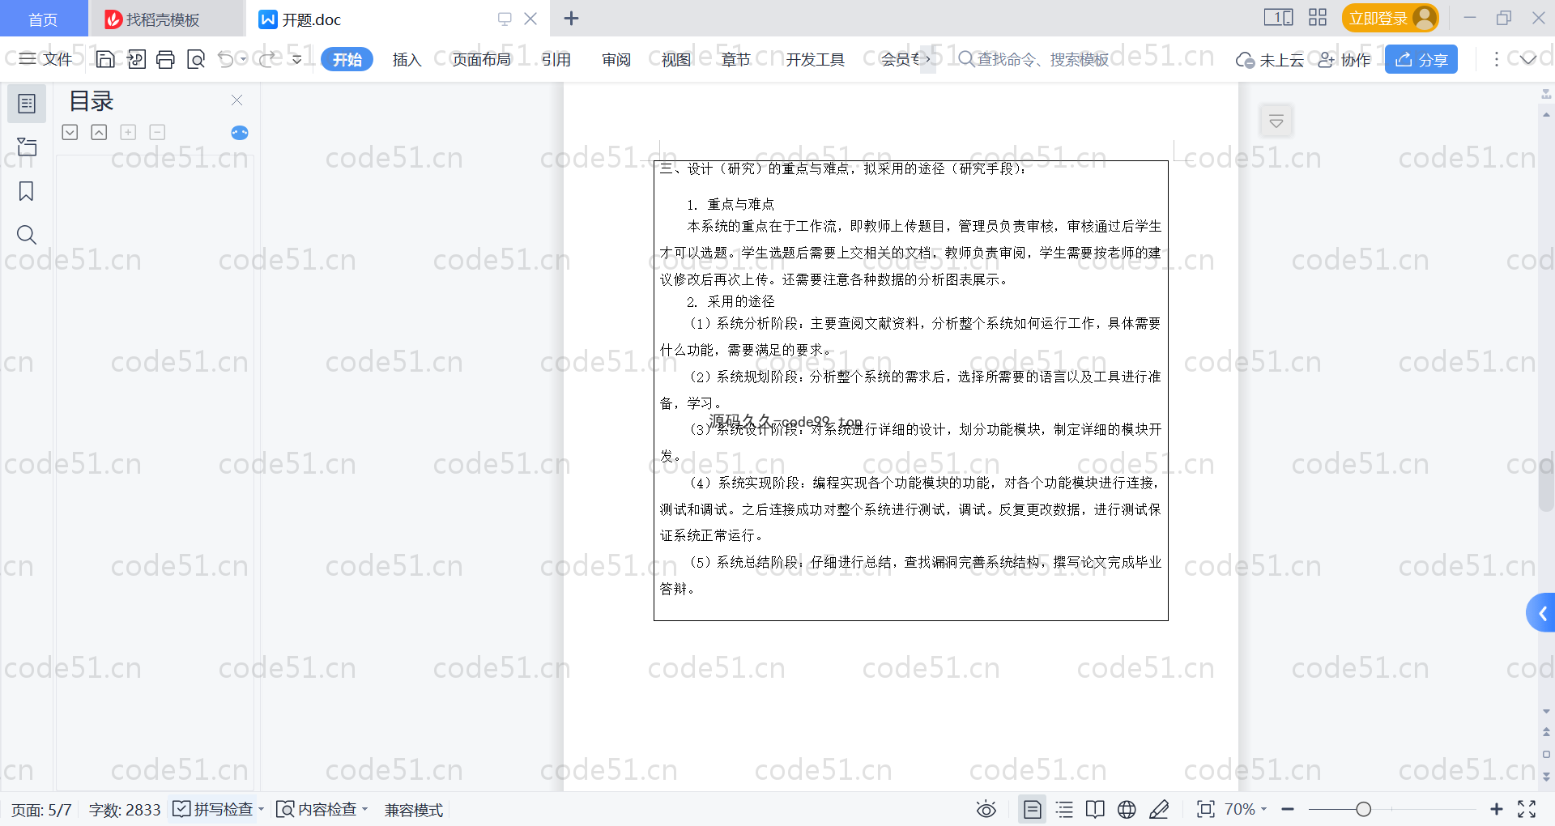Toggle the outline (目录) sidebar panel

[x=26, y=104]
